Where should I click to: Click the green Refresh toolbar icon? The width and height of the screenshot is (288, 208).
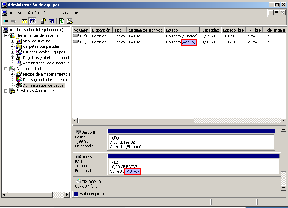pyautogui.click(x=61, y=21)
